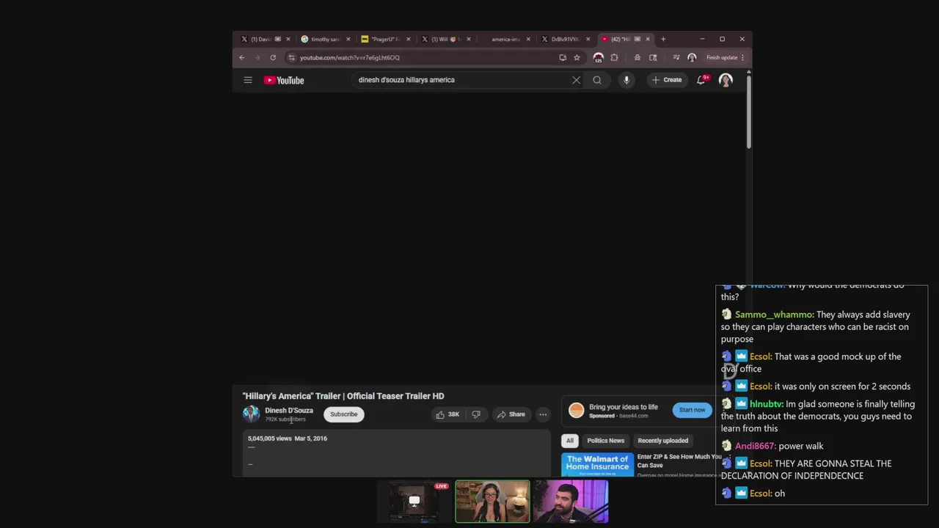The width and height of the screenshot is (939, 528).
Task: Subscribe to Dinesh D'Souza channel
Action: (x=343, y=414)
